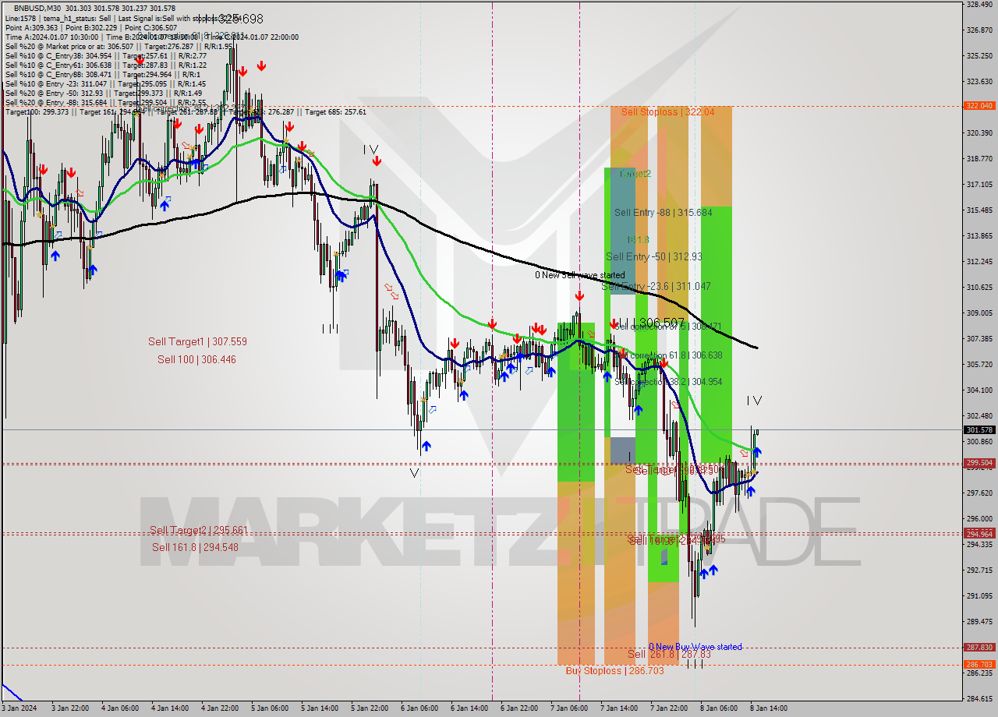This screenshot has height=717, width=998.
Task: Click the '0 New Buy Wave started' annotation
Action: tap(695, 647)
